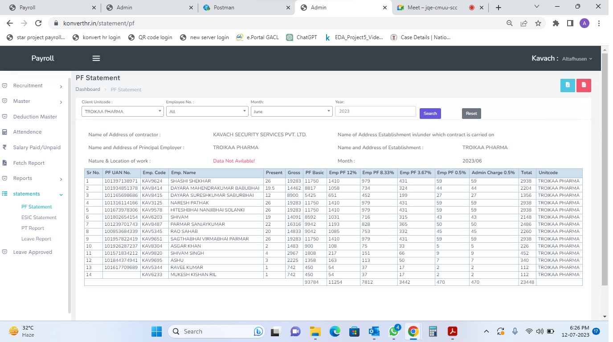Open ESIC Statement sidebar link
The image size is (613, 342).
coord(39,217)
